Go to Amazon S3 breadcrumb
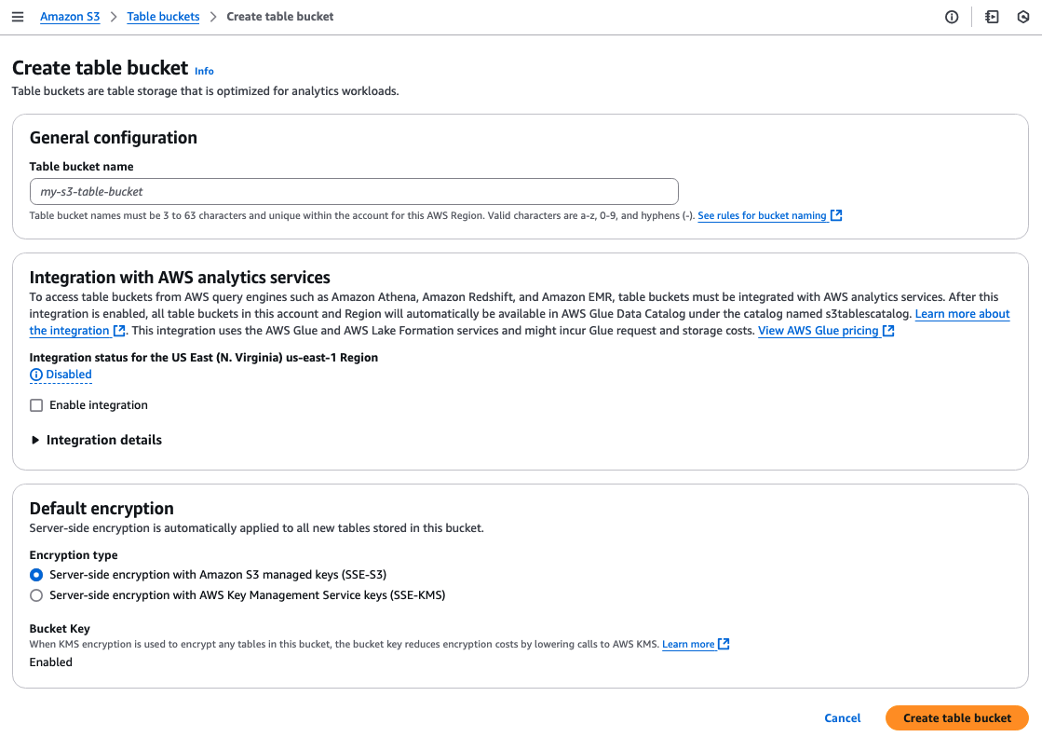Image resolution: width=1042 pixels, height=737 pixels. 70,17
